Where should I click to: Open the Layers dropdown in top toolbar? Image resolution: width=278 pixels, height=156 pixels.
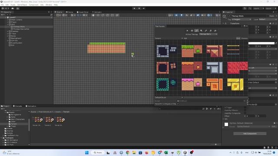258,8
